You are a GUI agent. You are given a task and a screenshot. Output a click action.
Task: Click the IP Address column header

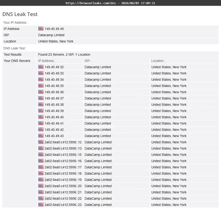47,61
